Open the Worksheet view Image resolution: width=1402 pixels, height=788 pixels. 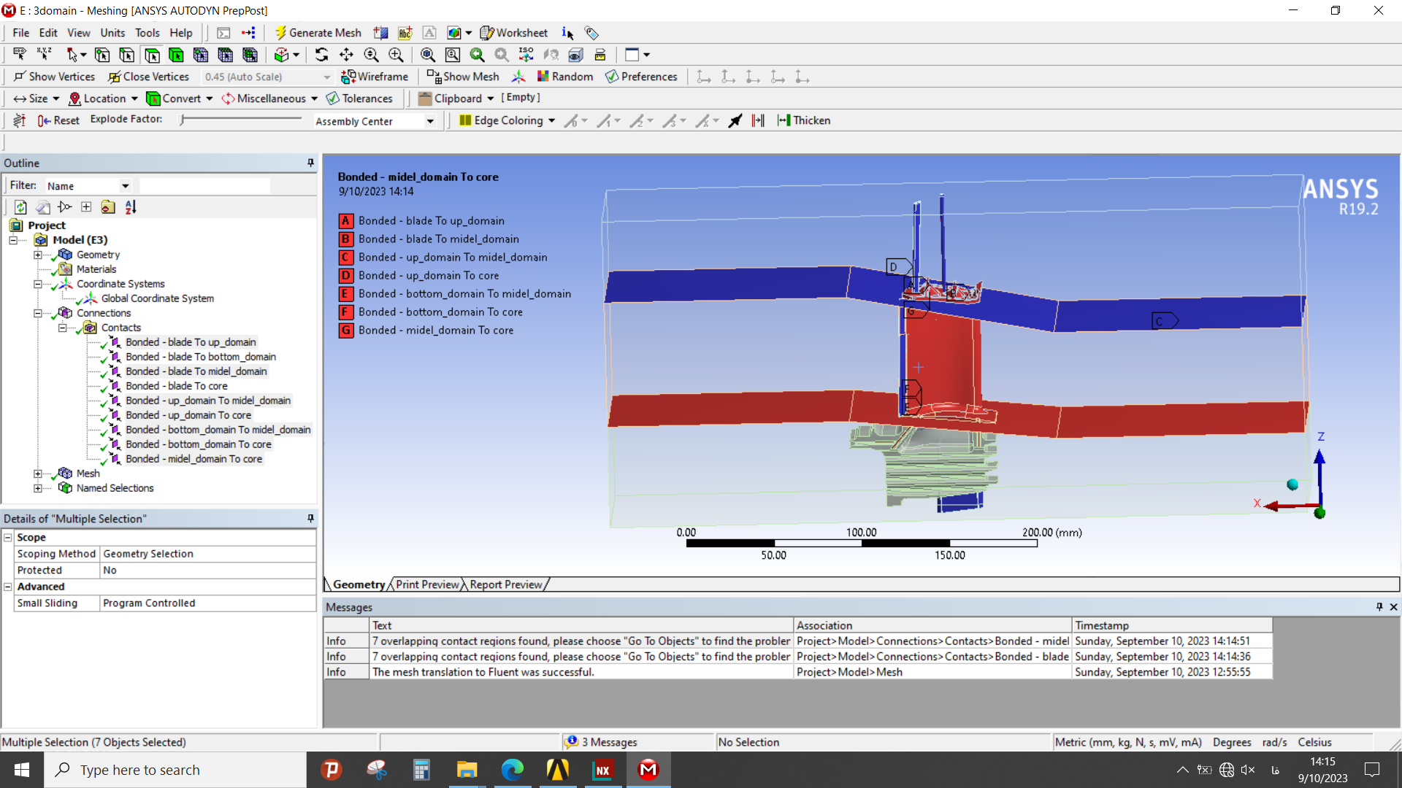514,33
